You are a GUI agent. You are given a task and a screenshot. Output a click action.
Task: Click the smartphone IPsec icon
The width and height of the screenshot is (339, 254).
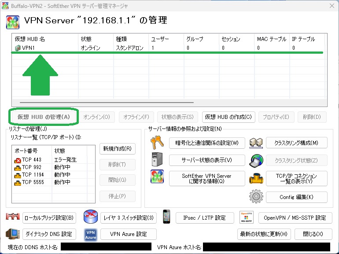166,217
